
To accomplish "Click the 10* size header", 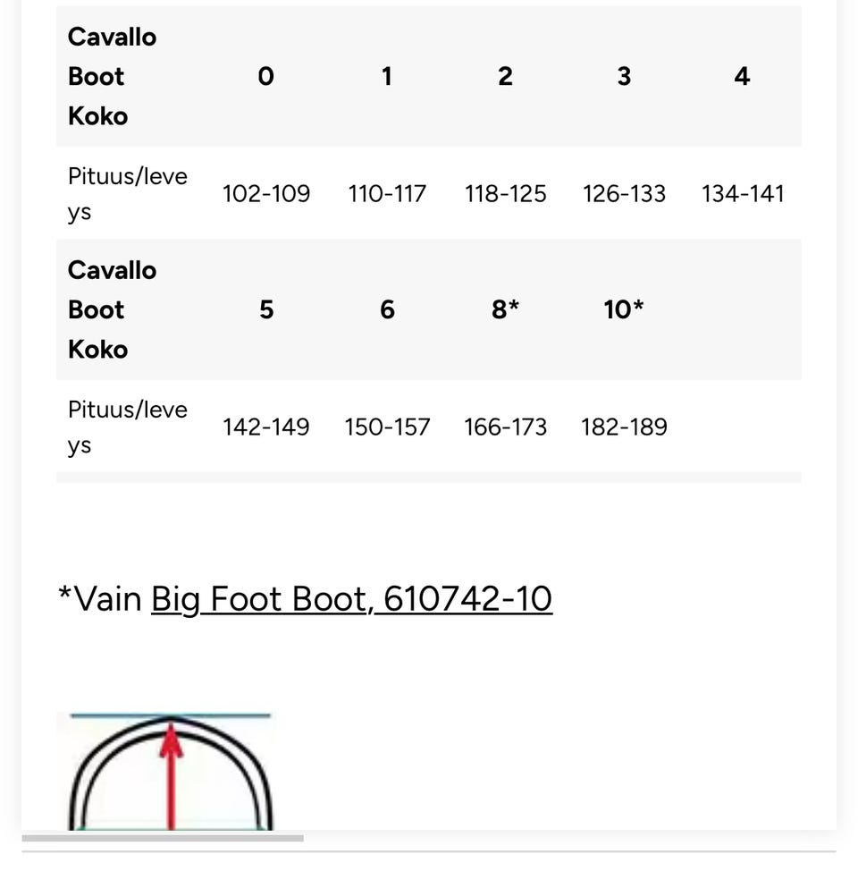I will [x=624, y=310].
